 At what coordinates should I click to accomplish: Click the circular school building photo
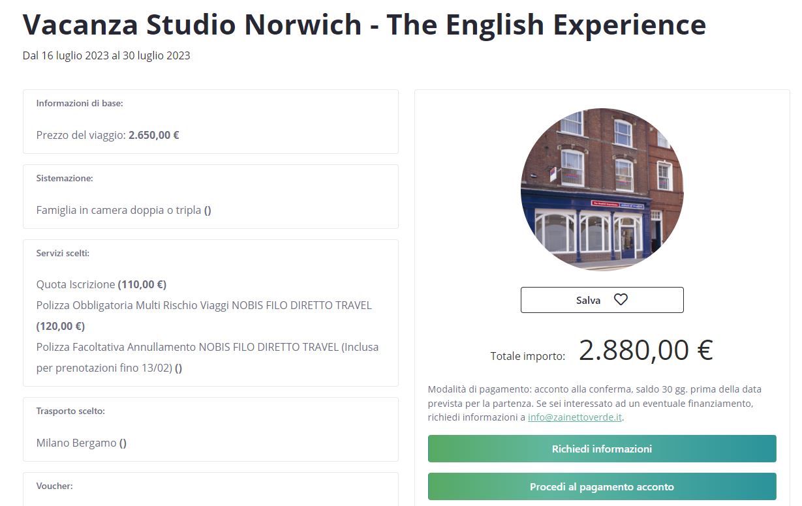602,190
